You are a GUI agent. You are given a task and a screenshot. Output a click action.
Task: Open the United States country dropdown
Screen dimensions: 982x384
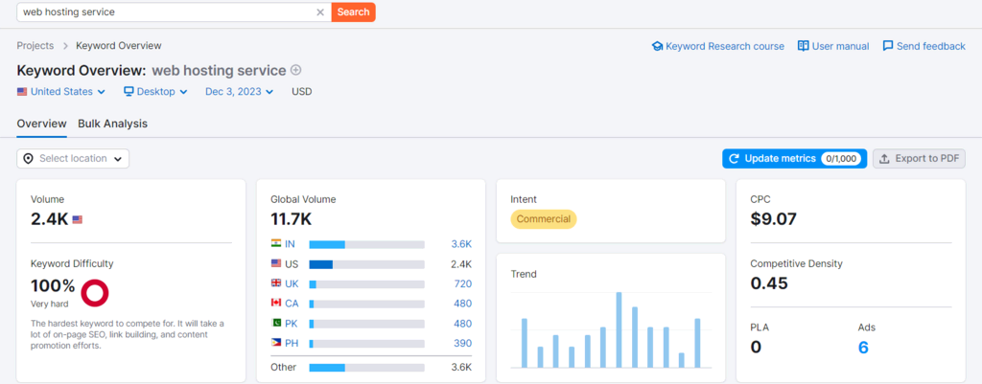tap(61, 91)
